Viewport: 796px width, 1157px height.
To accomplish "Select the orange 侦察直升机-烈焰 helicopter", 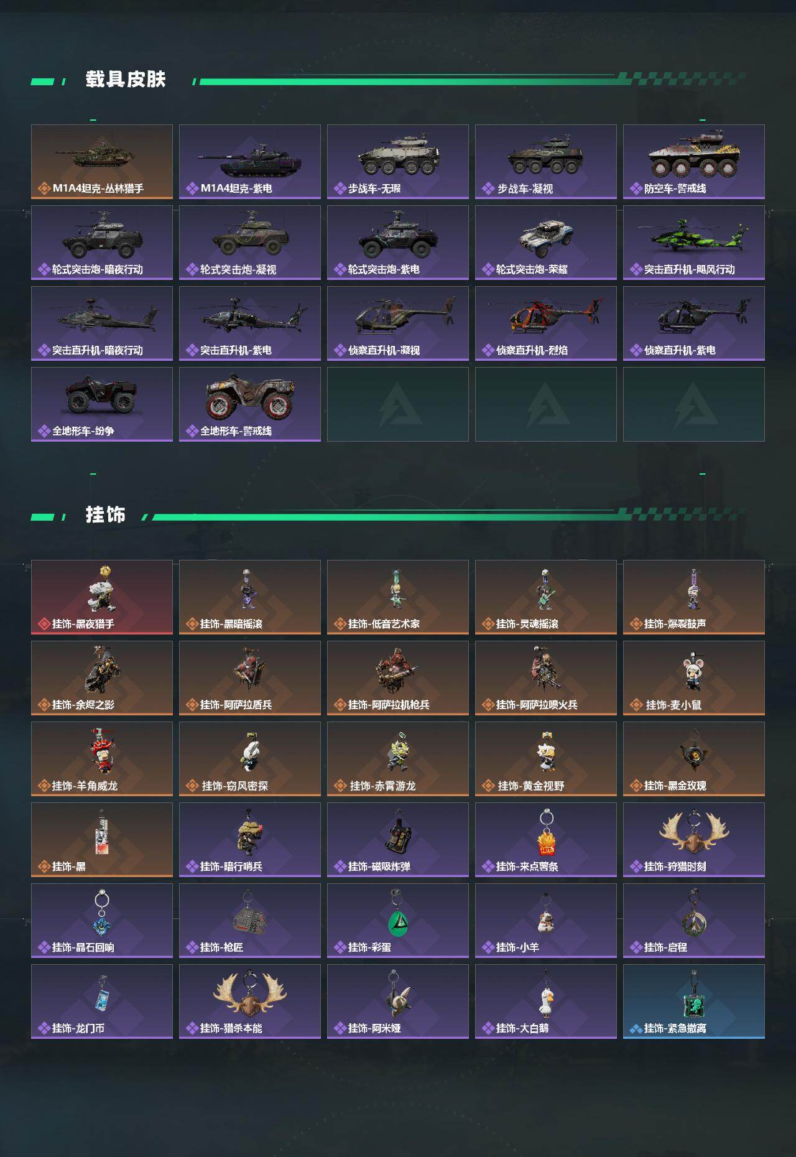I will [x=546, y=323].
